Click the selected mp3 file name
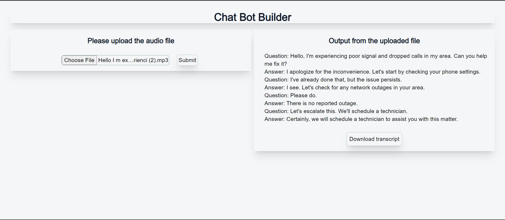Viewport: 505px width, 220px height. point(133,60)
